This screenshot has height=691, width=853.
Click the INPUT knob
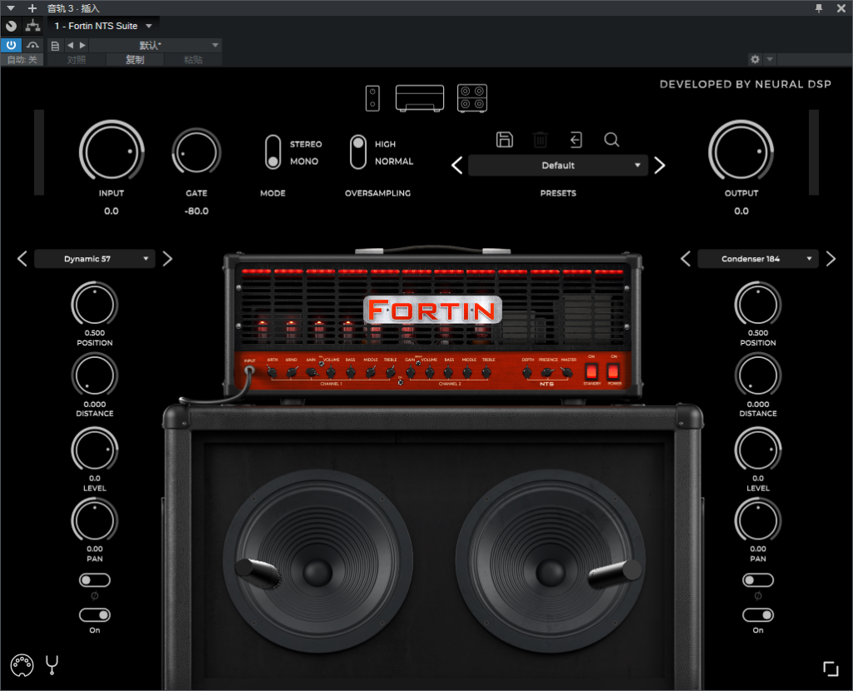coord(112,152)
